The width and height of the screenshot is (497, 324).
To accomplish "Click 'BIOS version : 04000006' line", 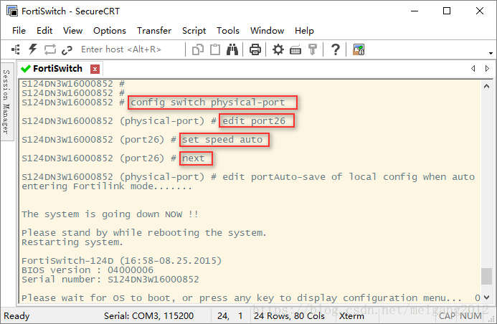I will click(x=87, y=270).
